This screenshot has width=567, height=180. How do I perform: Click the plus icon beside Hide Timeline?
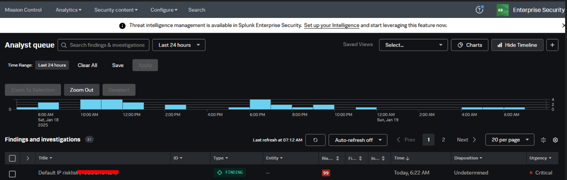pyautogui.click(x=552, y=45)
